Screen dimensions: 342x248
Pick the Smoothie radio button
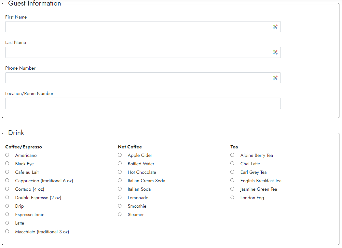tap(120, 206)
